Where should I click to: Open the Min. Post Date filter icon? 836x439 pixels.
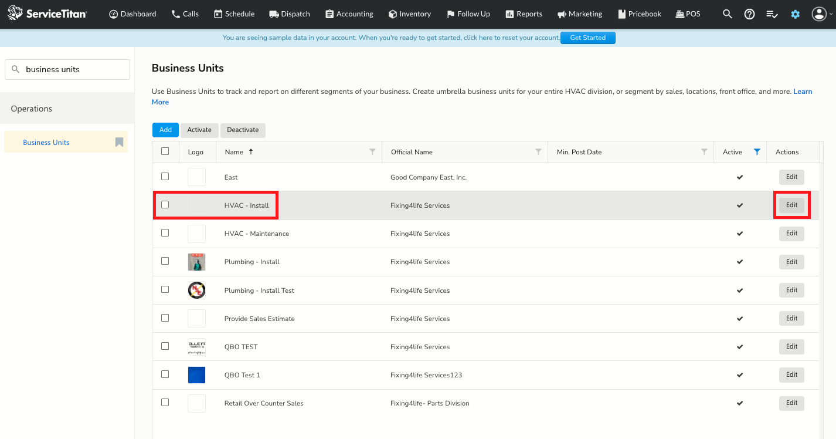click(704, 151)
